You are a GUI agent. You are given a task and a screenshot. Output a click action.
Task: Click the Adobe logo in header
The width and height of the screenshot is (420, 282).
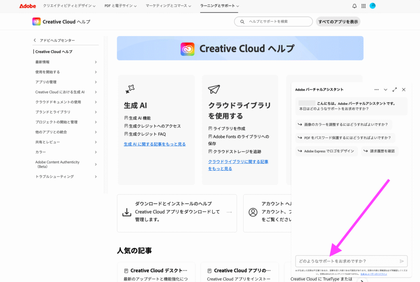(27, 6)
